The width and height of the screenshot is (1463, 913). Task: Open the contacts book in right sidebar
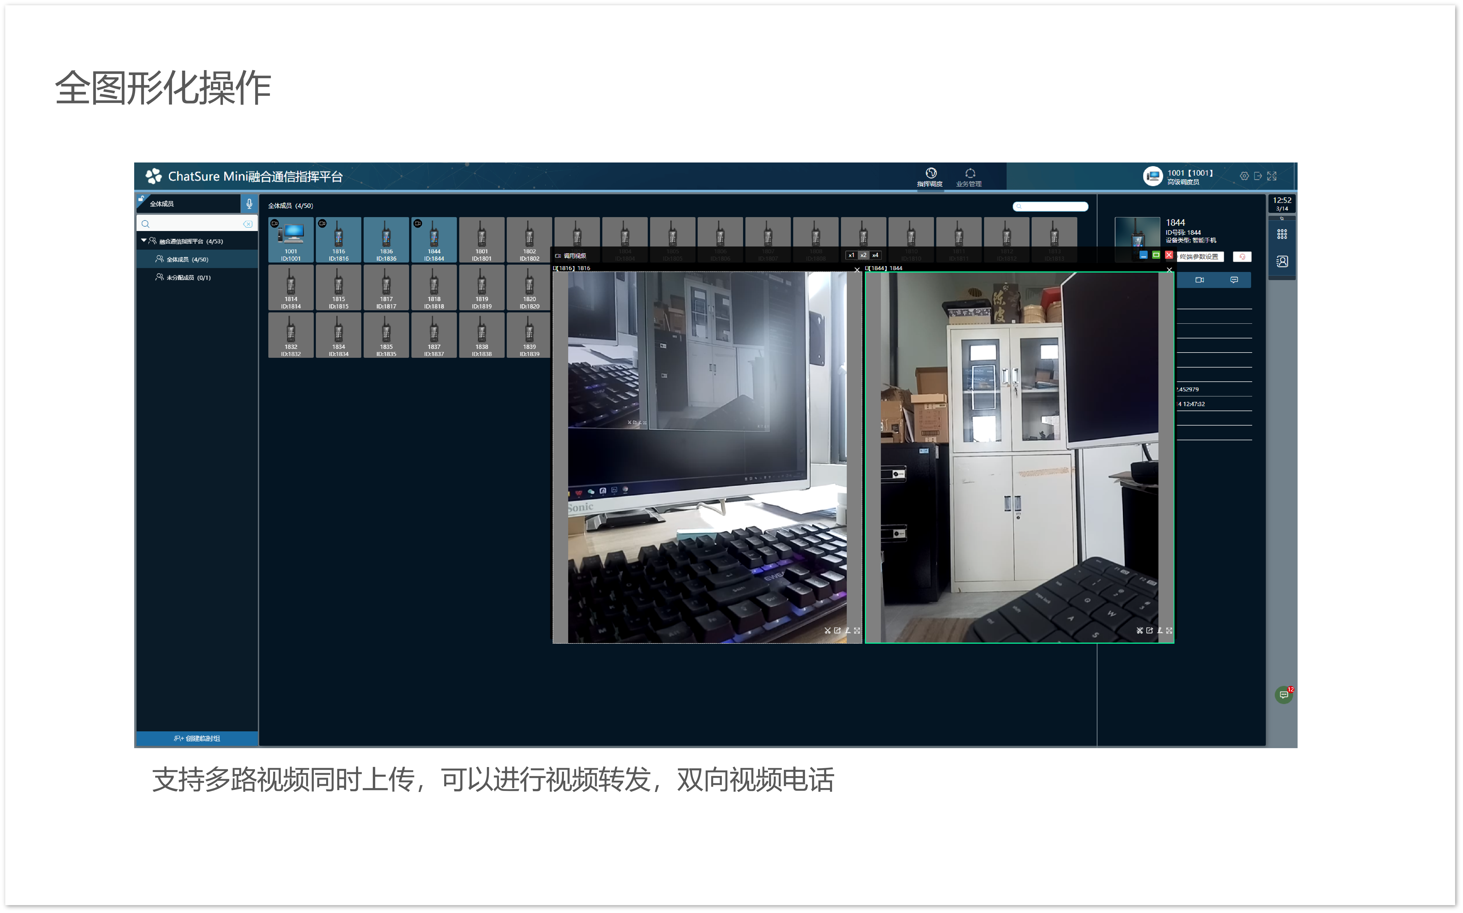pyautogui.click(x=1282, y=261)
